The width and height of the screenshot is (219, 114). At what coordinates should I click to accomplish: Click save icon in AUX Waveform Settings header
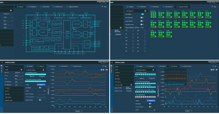pos(153,70)
